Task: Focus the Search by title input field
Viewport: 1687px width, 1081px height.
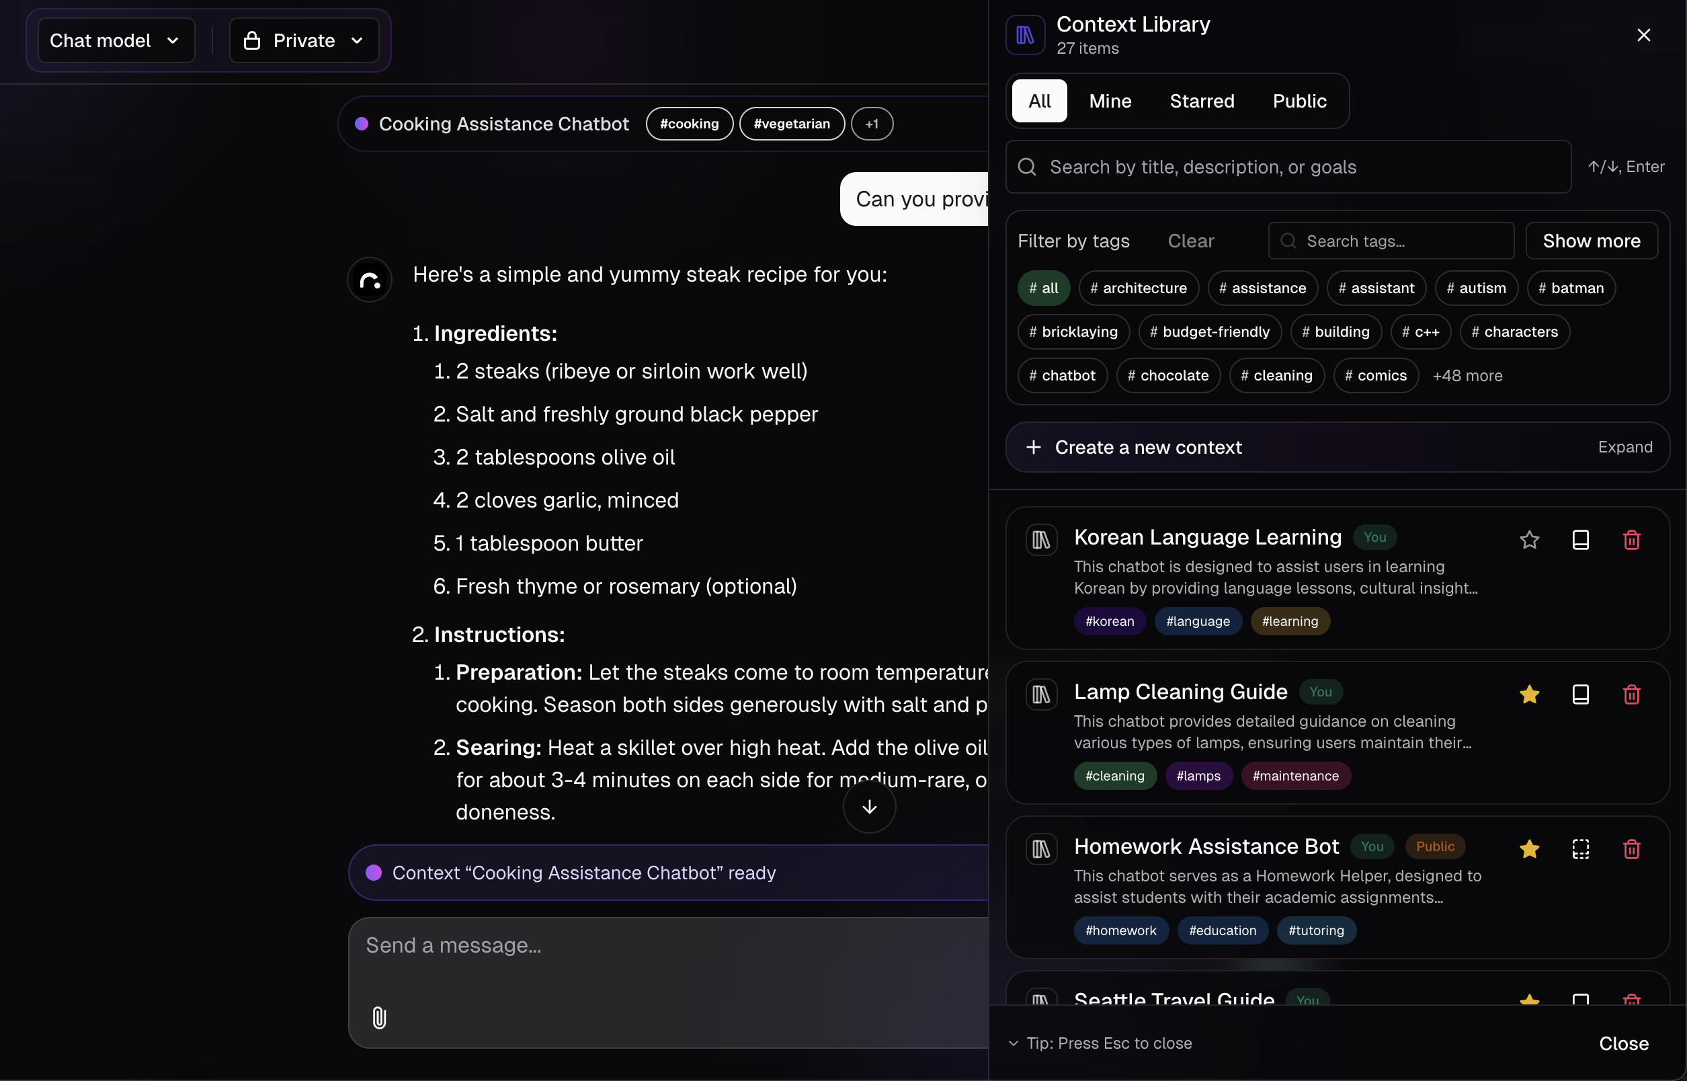Action: (1288, 167)
